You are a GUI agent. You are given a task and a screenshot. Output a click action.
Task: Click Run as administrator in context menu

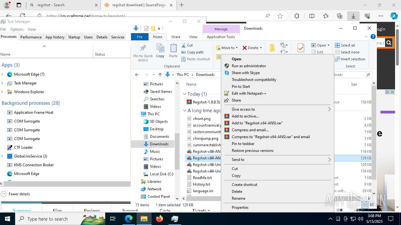coord(249,66)
